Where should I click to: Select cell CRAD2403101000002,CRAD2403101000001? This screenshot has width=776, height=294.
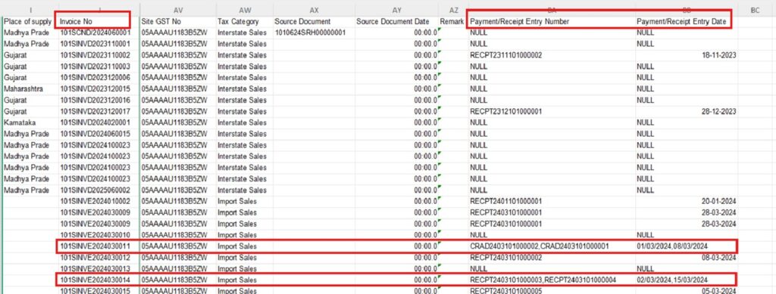point(552,246)
